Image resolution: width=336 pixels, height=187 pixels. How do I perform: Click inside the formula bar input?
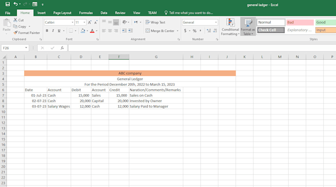202,48
